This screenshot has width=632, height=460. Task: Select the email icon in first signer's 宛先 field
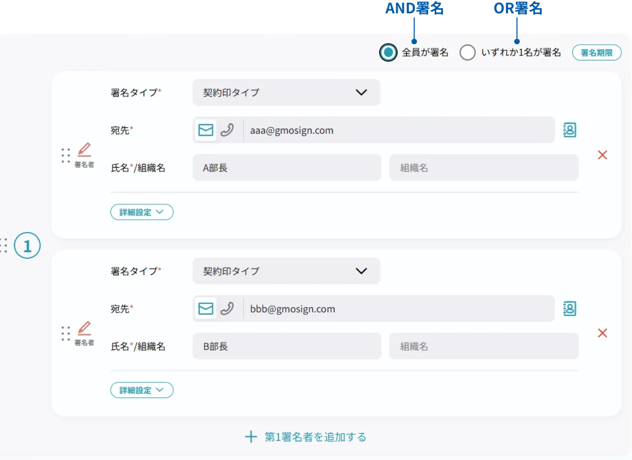pos(205,130)
